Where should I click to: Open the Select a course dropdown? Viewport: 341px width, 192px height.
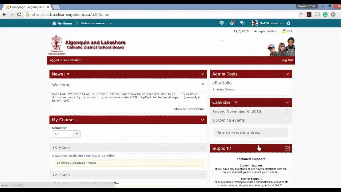(x=96, y=23)
